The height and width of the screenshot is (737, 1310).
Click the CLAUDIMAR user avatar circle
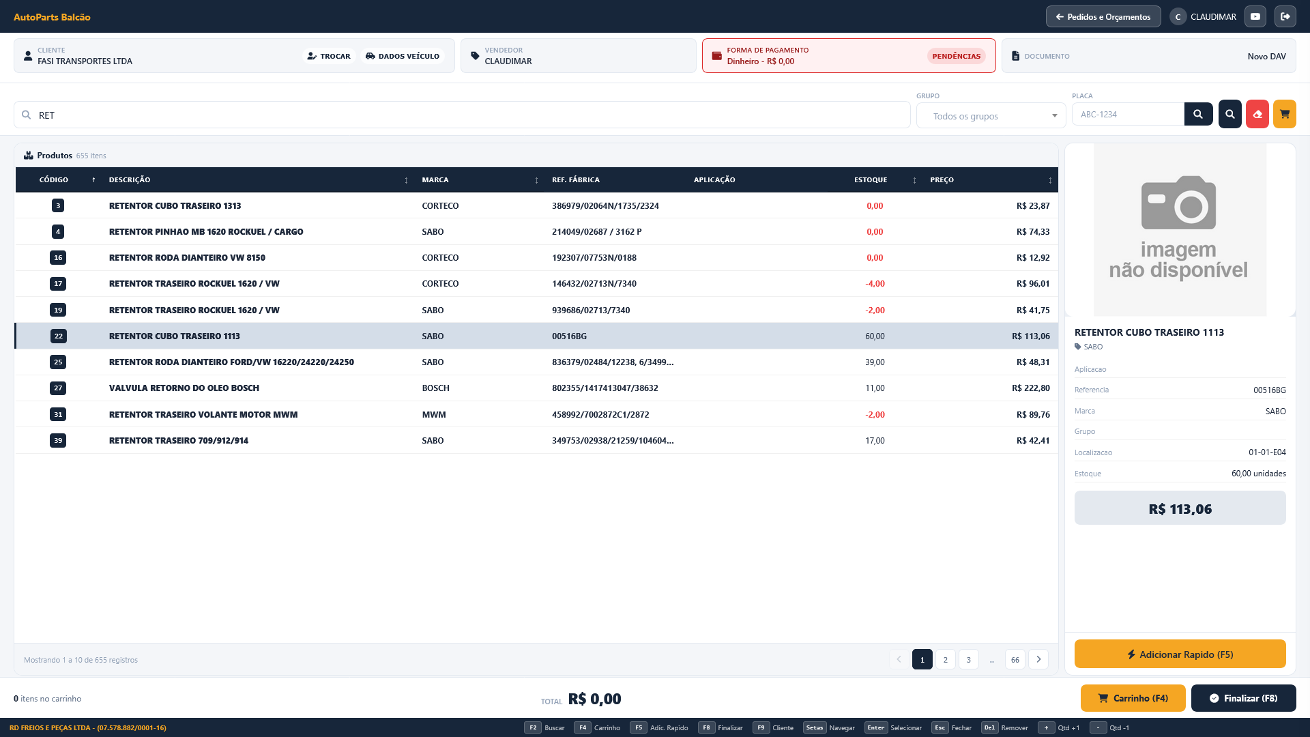point(1178,17)
